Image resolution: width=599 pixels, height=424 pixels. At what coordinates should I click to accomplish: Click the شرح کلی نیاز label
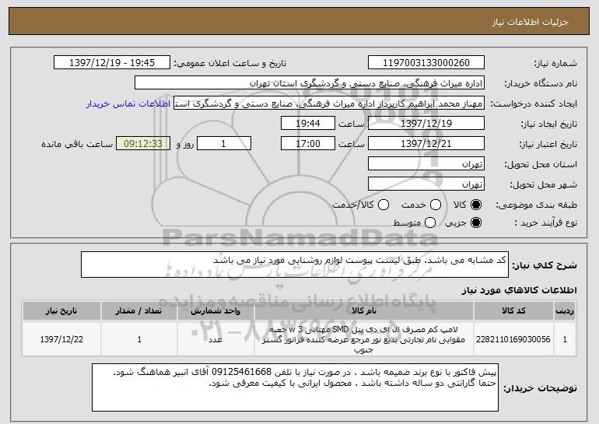tap(545, 265)
